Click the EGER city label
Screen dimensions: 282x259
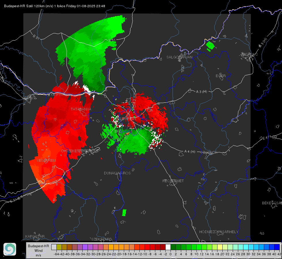(221, 76)
